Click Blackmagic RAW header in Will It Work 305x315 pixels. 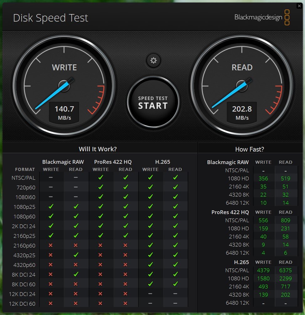click(63, 162)
